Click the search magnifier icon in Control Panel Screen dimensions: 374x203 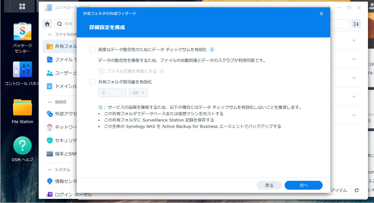[x=60, y=24]
